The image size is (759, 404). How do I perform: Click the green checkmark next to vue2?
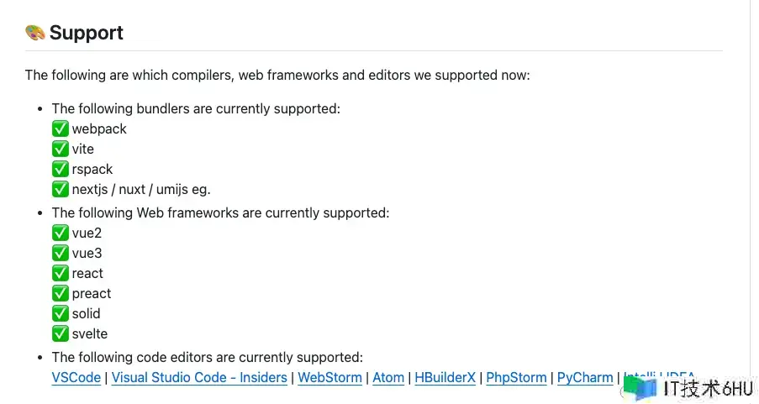tap(60, 233)
